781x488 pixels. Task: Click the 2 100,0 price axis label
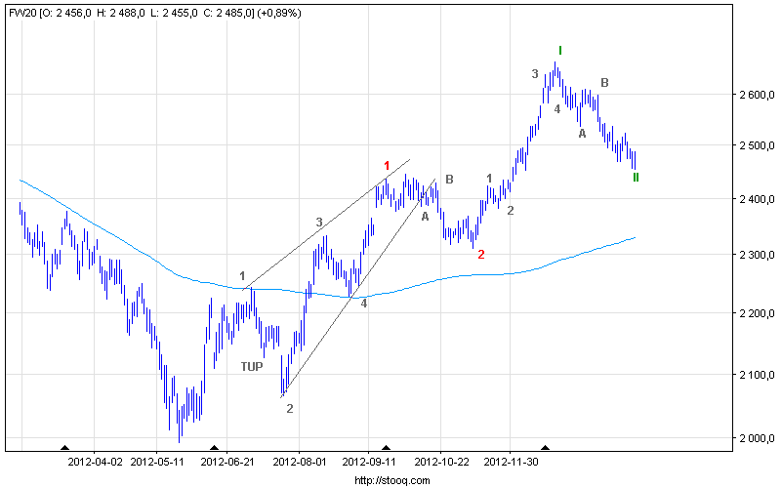(758, 375)
